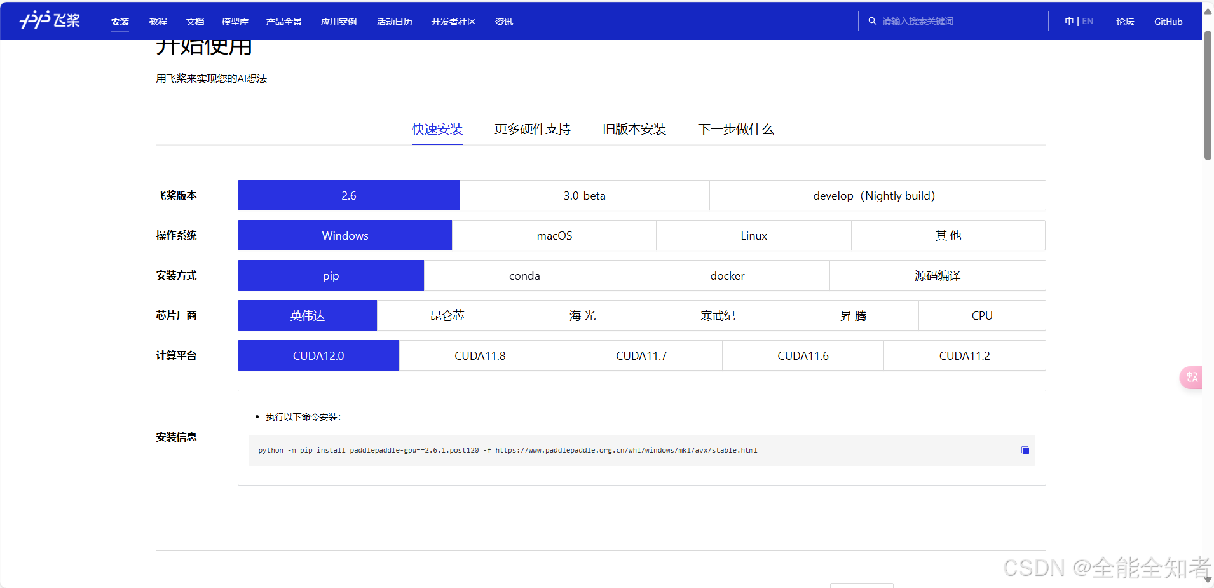Select pip install method

click(331, 275)
